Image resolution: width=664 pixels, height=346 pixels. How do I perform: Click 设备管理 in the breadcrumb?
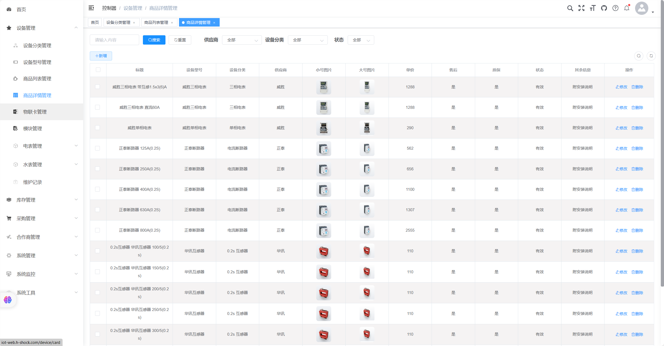[x=133, y=8]
